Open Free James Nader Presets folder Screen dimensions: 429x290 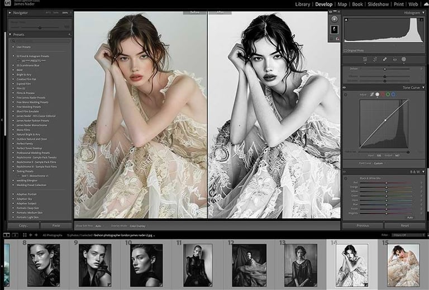(x=31, y=98)
